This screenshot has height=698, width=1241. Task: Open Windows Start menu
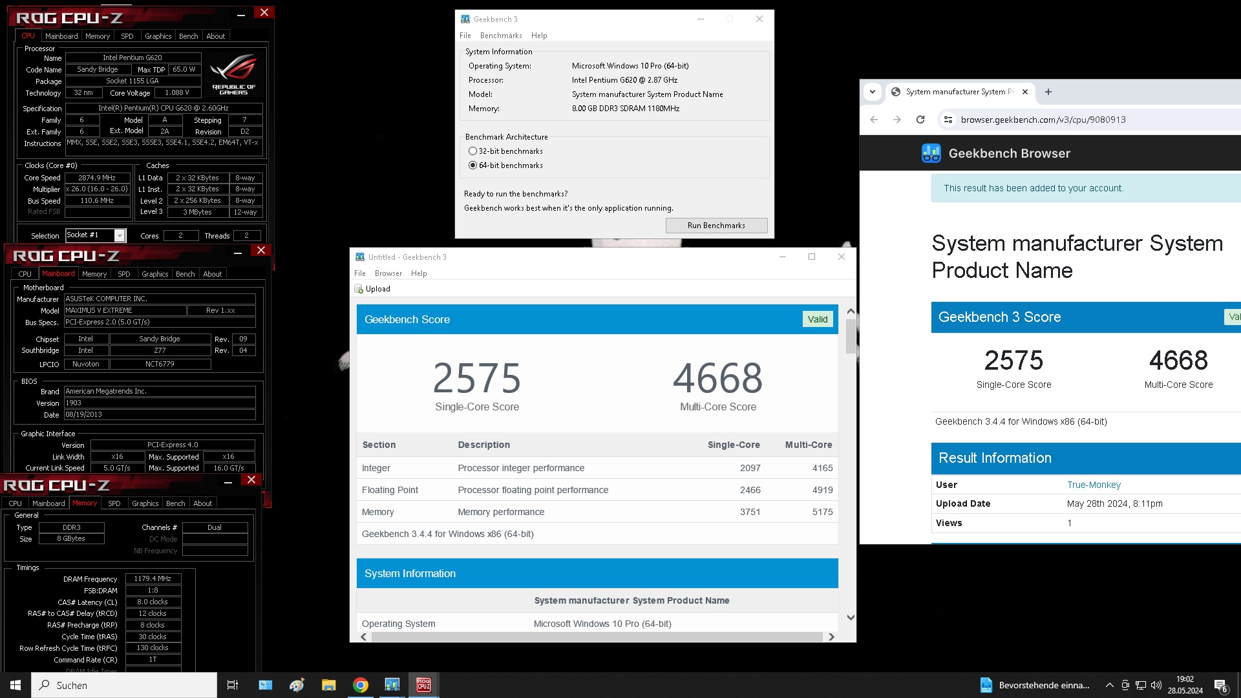[16, 685]
